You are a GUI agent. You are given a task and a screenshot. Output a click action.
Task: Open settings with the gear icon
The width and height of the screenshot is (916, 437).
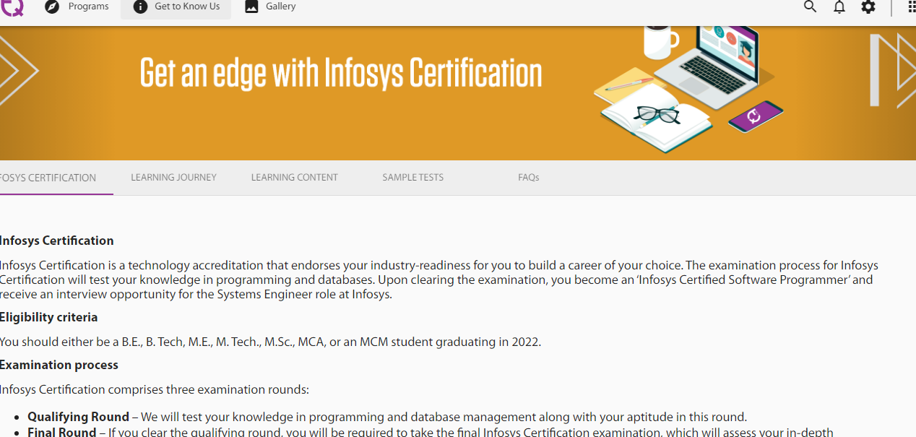[868, 7]
